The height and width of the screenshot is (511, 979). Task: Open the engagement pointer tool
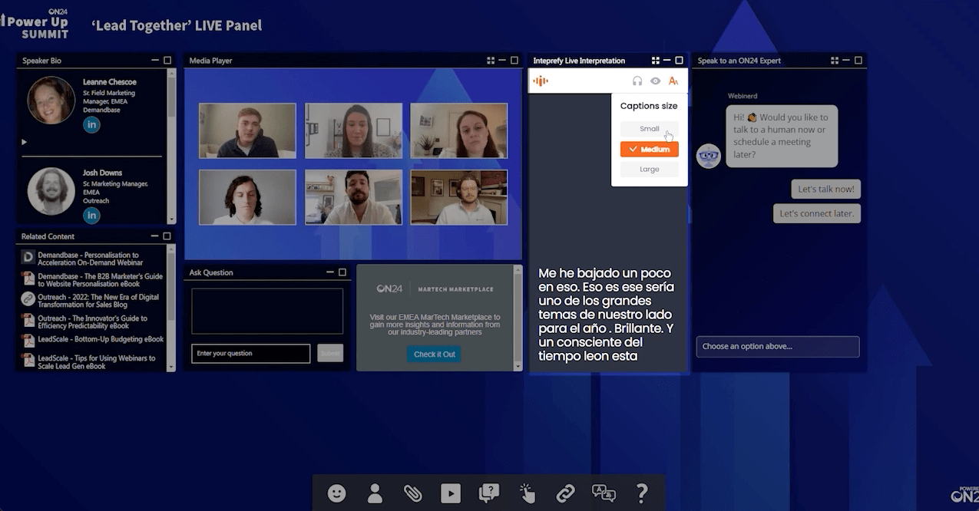tap(528, 493)
